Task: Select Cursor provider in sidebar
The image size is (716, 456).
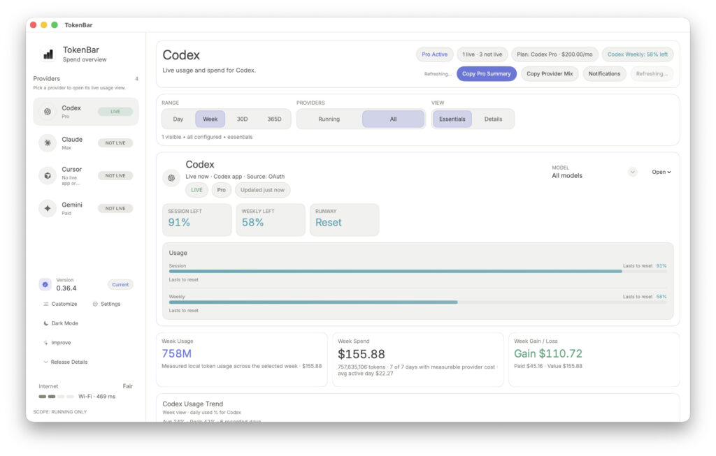Action: click(x=86, y=175)
